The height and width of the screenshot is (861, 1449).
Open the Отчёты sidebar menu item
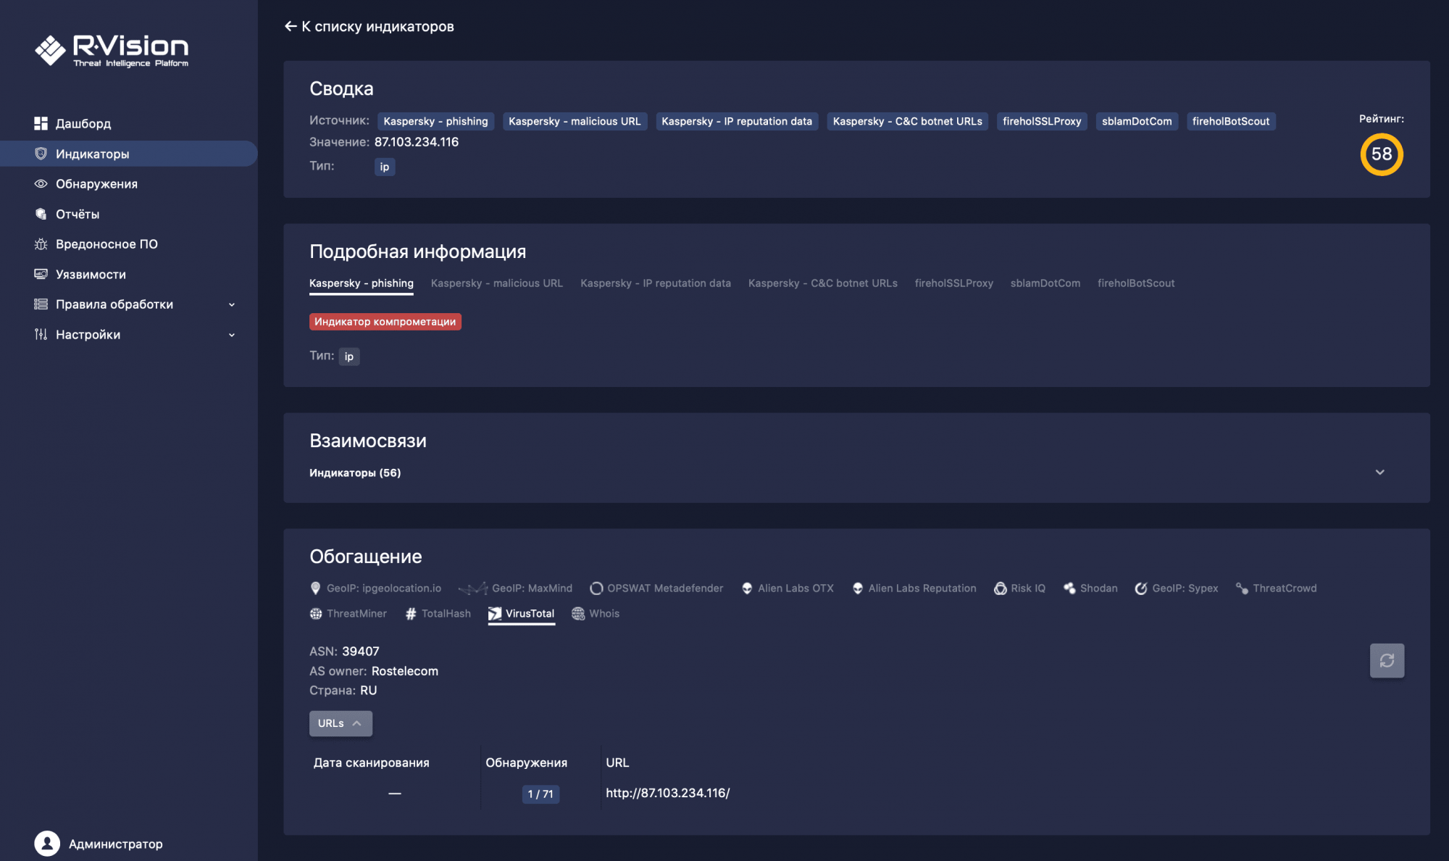pos(78,215)
